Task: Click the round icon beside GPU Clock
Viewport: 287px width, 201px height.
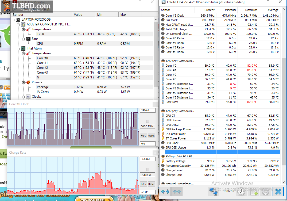Action: pyautogui.click(x=163, y=143)
